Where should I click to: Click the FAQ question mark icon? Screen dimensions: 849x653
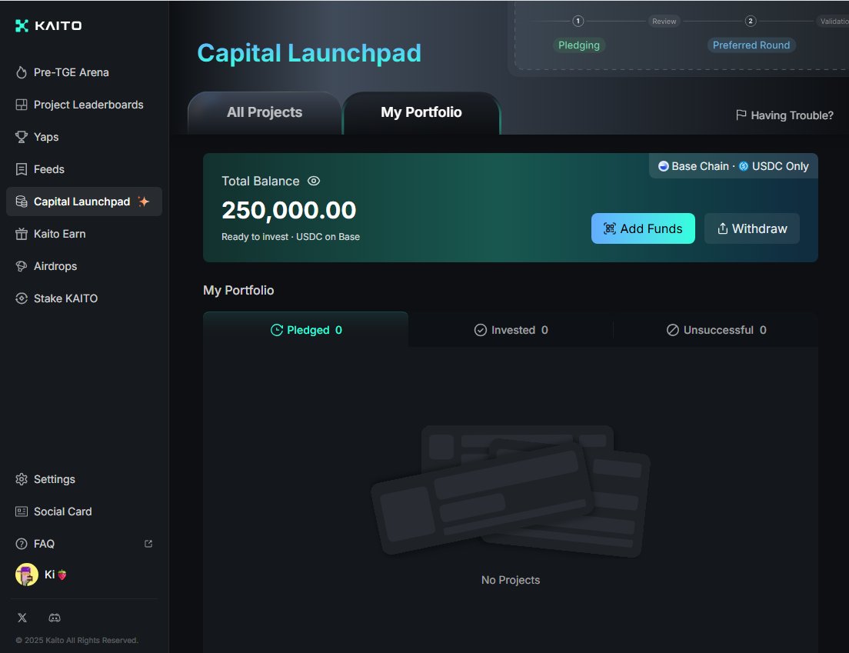click(22, 544)
